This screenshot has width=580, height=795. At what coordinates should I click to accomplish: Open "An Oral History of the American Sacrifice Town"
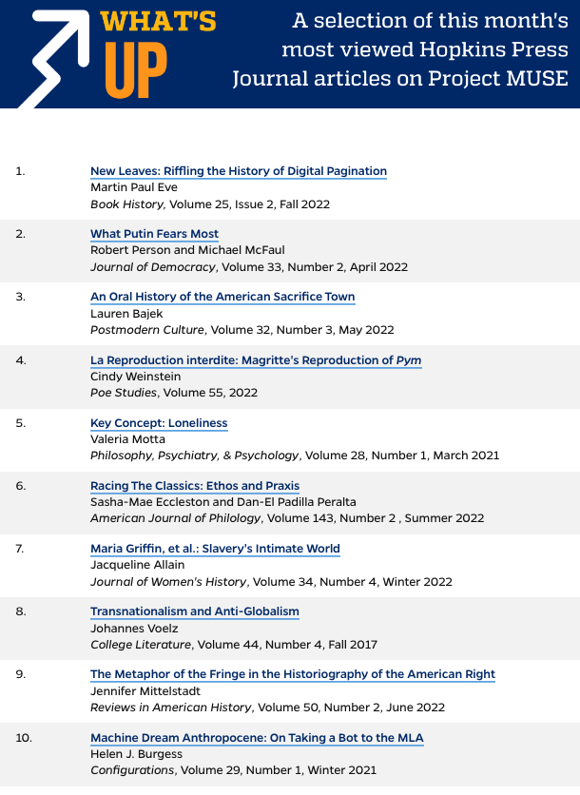[222, 297]
